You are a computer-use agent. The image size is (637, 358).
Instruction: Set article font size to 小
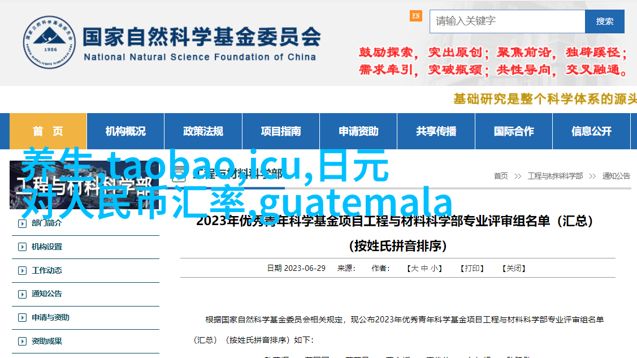(x=434, y=268)
